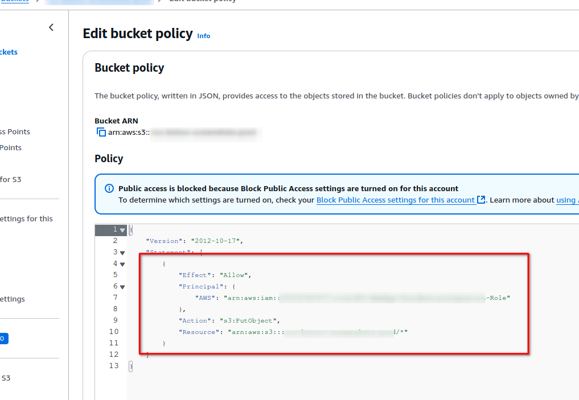Open Info link beside Edit bucket policy heading

click(203, 36)
